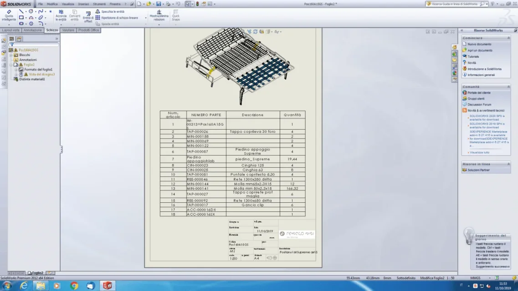Open the Ripetizione di schizzo lineare dropdown
The image size is (518, 291).
tap(146, 18)
